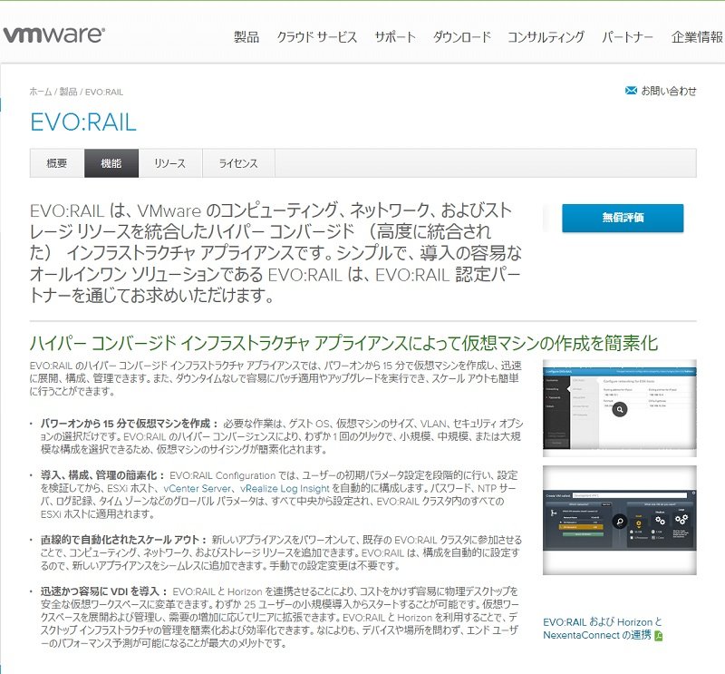Open the vCenter Server link

[x=198, y=488]
